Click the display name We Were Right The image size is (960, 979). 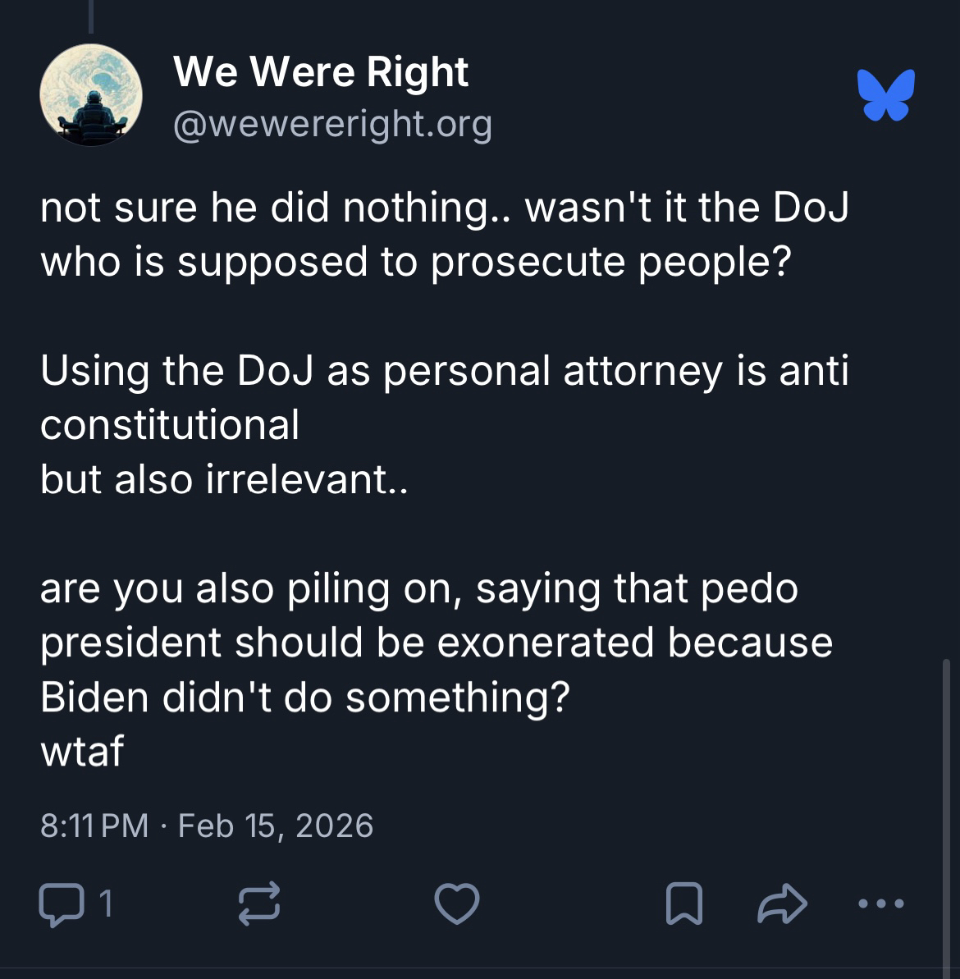coord(321,72)
